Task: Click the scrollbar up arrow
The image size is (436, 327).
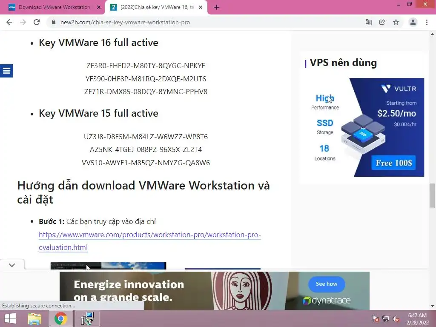Action: tap(432, 34)
